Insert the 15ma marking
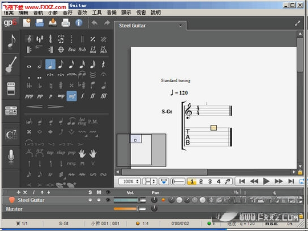Viewport: 308px width, 231px height. [93, 50]
